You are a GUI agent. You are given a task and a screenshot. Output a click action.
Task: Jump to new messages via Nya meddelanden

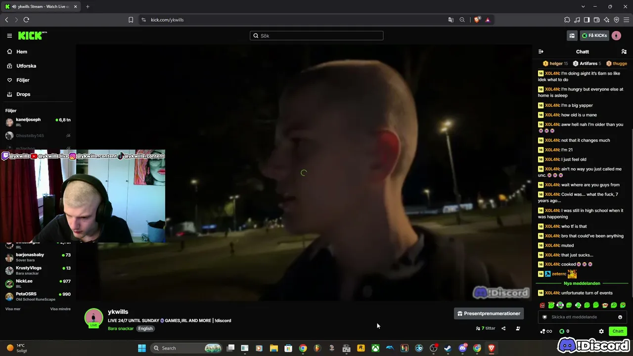[582, 283]
